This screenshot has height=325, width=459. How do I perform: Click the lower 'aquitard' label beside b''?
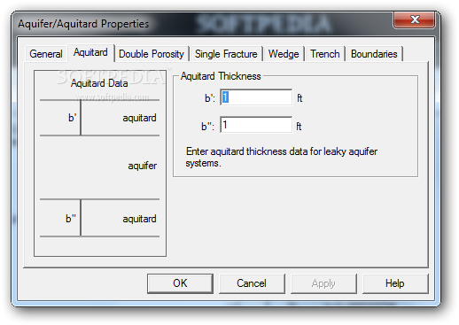139,219
